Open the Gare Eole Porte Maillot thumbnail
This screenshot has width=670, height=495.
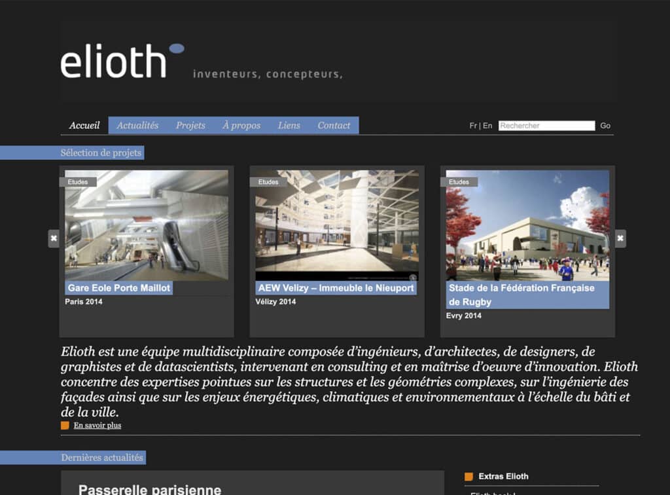[x=147, y=225]
